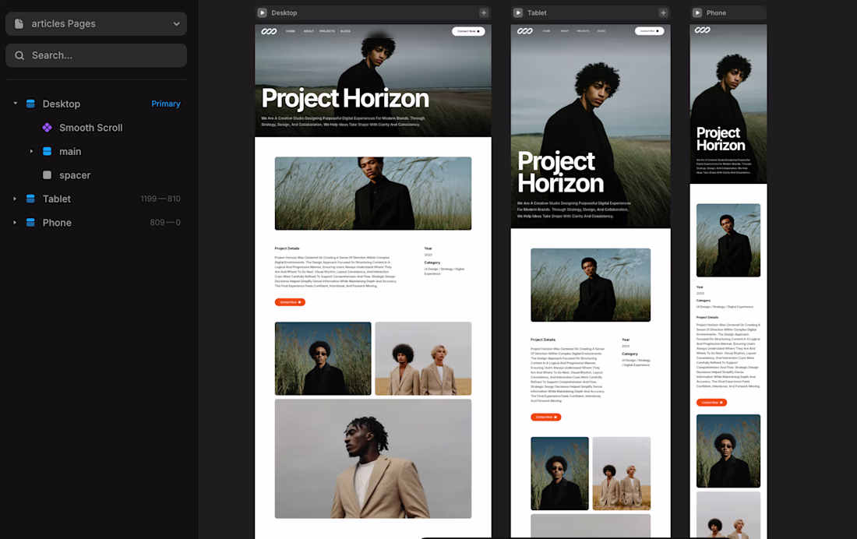This screenshot has width=857, height=539.
Task: Click the Category label in Desktop frame
Action: coord(432,262)
